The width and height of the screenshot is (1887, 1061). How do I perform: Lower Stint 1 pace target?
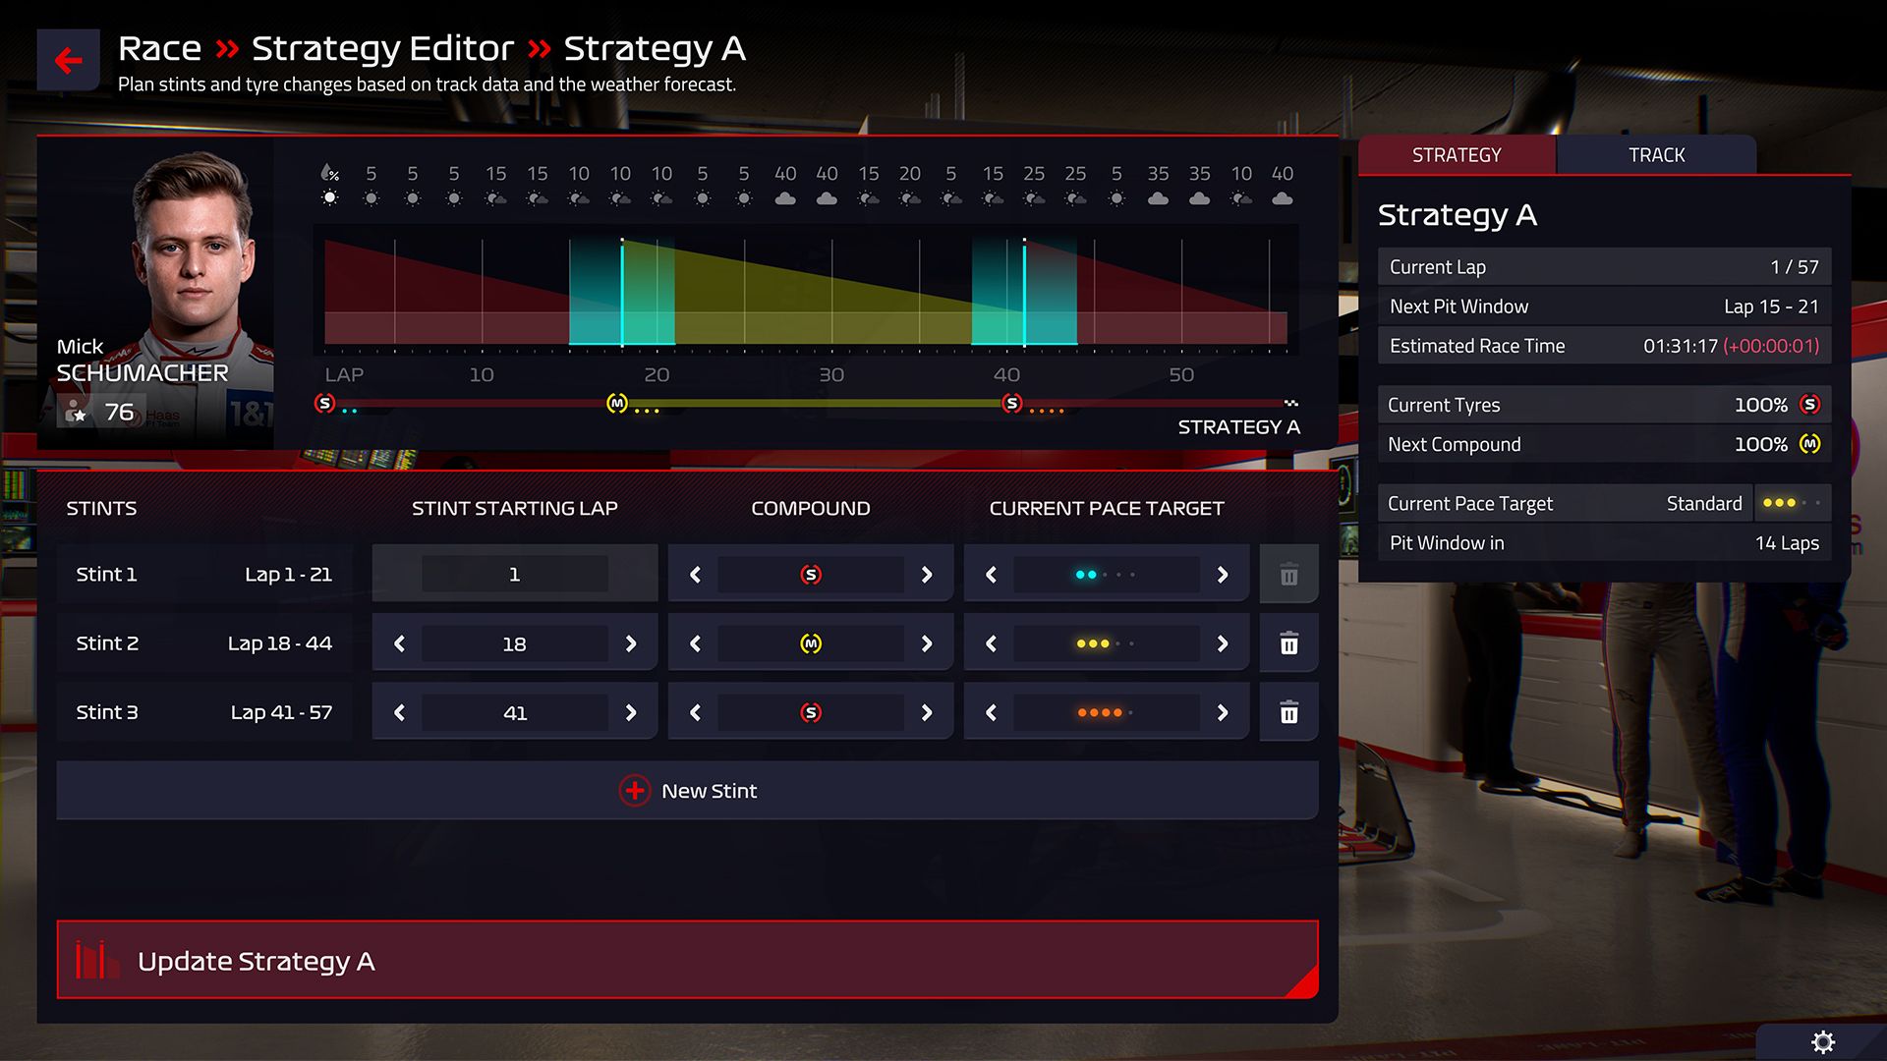tap(991, 575)
